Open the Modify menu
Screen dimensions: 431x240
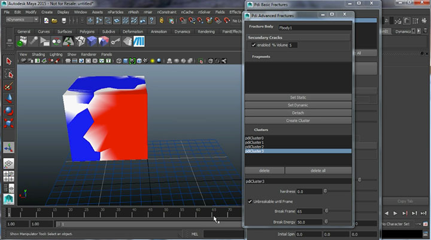tap(31, 12)
